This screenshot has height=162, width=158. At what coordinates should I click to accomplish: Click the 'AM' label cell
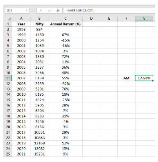126,78
